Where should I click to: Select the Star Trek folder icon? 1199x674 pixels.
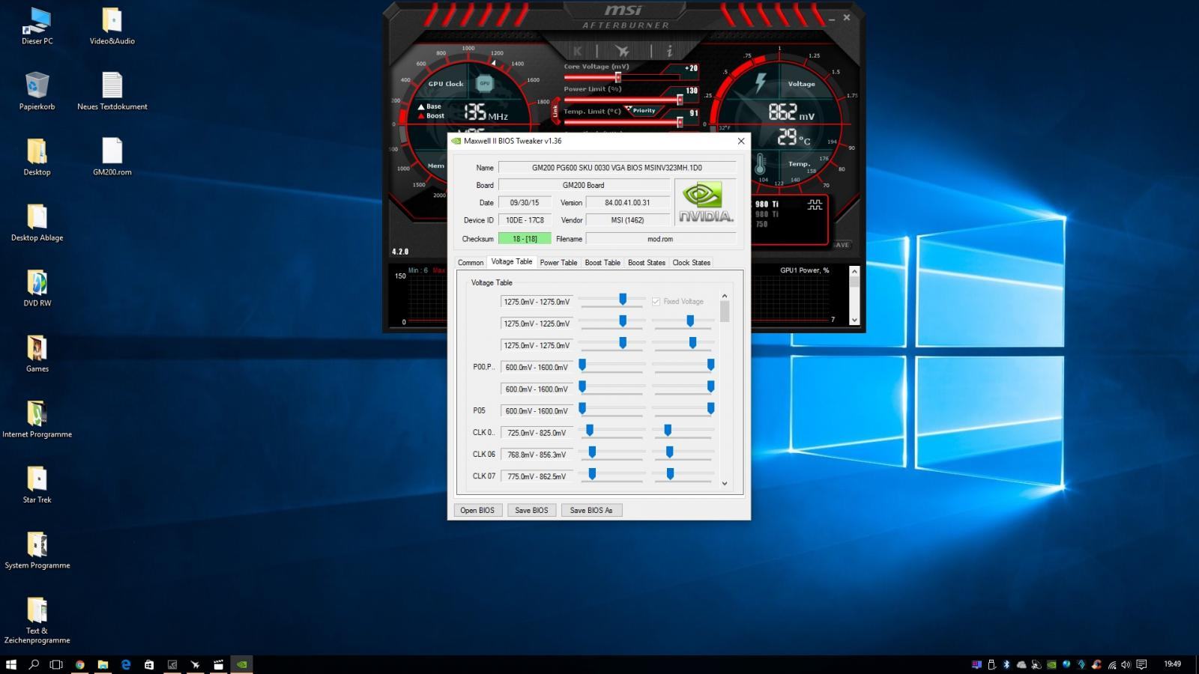click(37, 485)
